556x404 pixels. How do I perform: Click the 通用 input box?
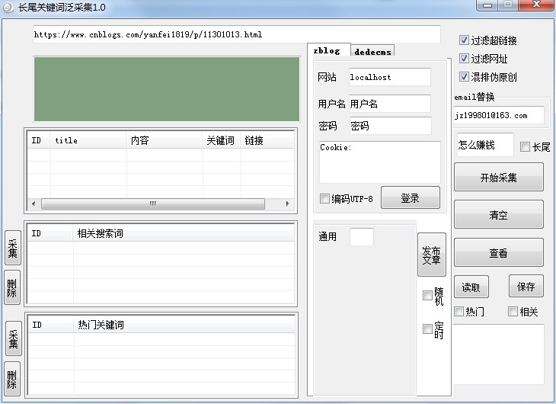pos(361,237)
